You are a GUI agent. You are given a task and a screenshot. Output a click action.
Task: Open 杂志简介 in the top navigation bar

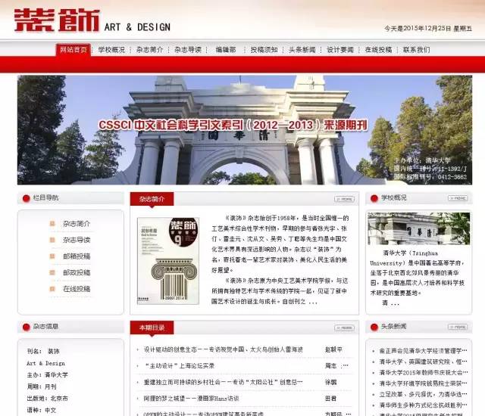pyautogui.click(x=150, y=50)
